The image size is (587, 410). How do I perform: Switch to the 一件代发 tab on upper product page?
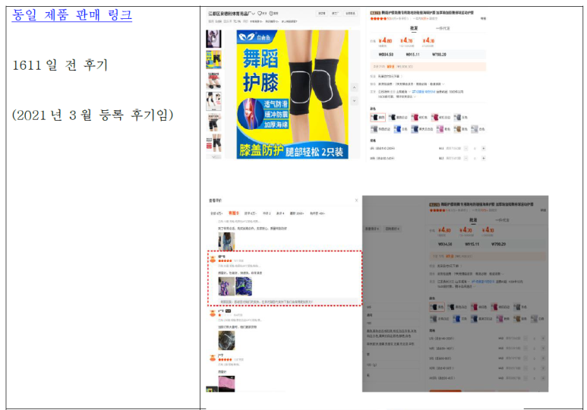pyautogui.click(x=443, y=28)
